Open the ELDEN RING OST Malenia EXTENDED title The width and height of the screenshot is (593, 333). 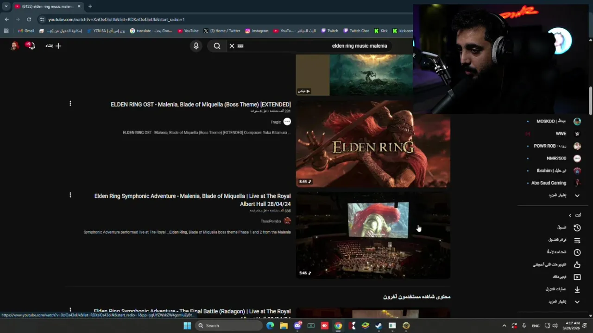coord(201,105)
